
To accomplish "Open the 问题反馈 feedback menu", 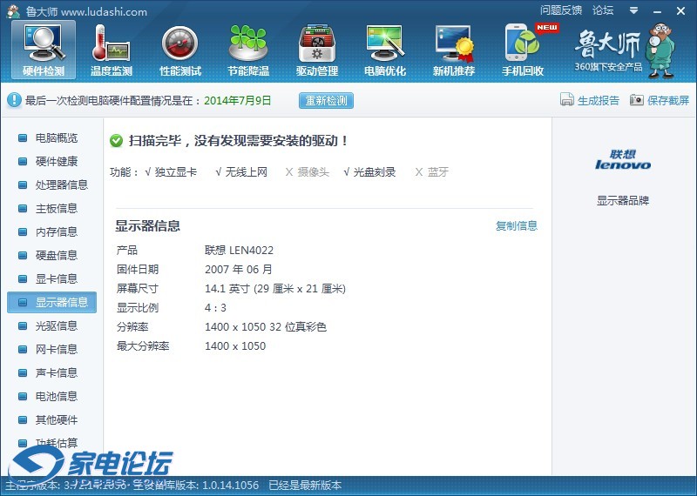I will (x=560, y=10).
